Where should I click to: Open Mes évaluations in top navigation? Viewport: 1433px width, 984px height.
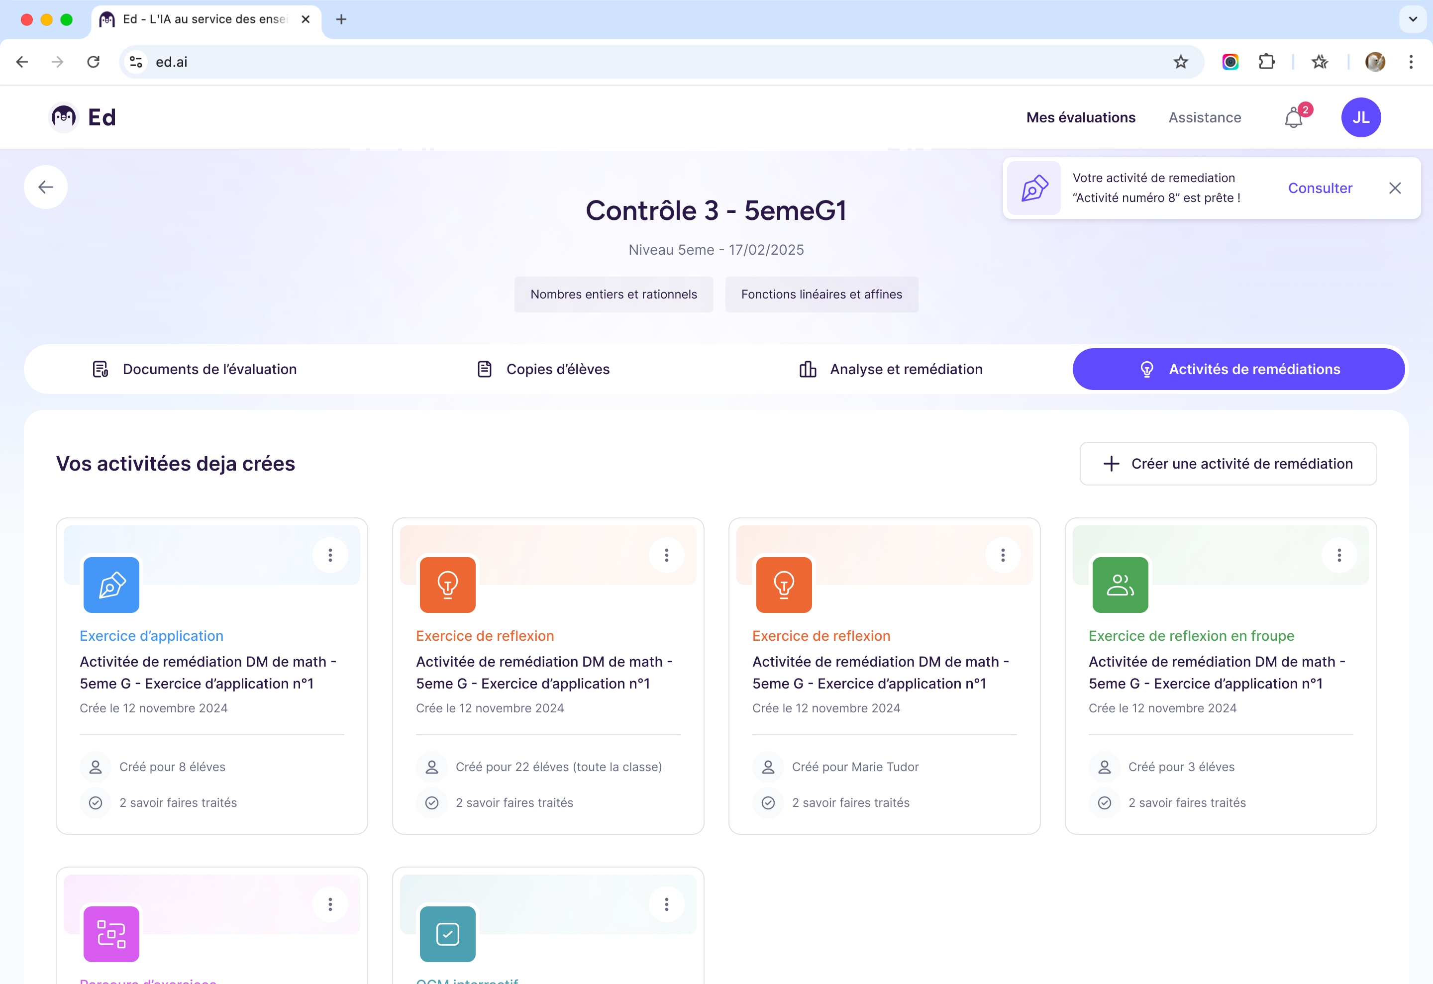coord(1080,118)
